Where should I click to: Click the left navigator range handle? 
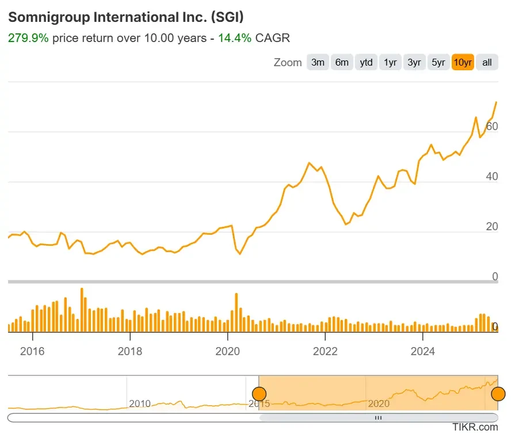point(259,394)
